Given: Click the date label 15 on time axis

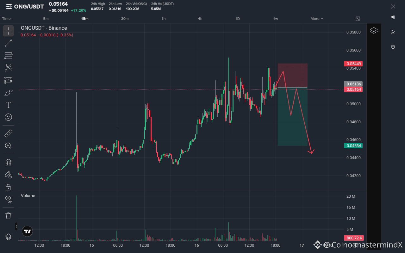Looking at the screenshot, I should click(92, 245).
